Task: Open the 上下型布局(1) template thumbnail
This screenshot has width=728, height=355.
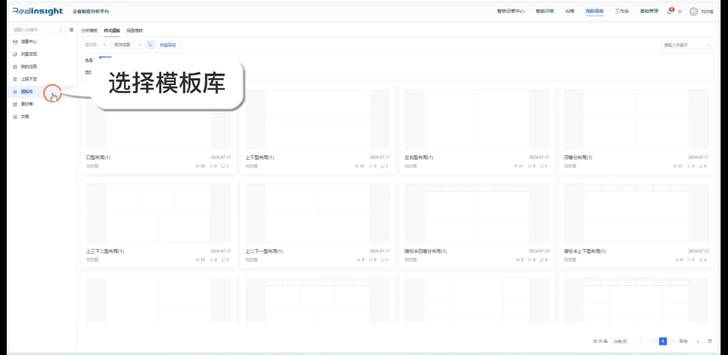Action: pos(317,119)
